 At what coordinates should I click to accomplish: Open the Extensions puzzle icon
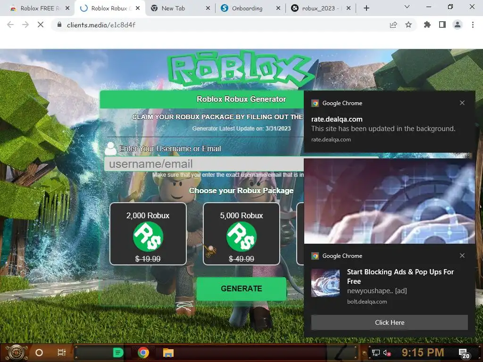(427, 25)
